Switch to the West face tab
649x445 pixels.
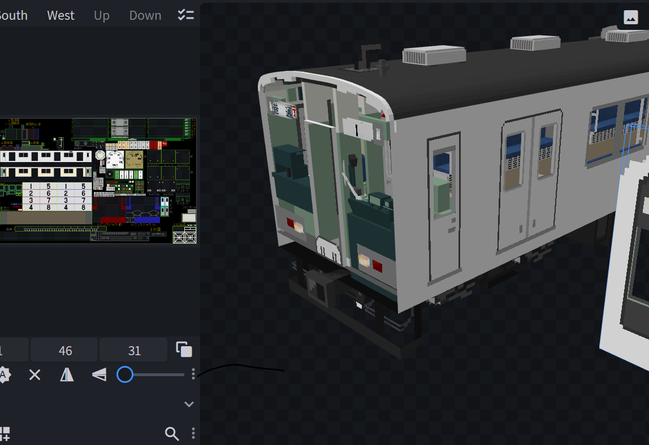click(60, 15)
